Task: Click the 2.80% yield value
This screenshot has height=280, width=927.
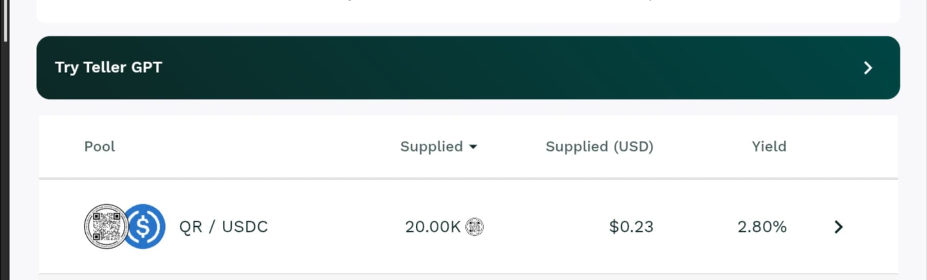Action: [x=762, y=227]
